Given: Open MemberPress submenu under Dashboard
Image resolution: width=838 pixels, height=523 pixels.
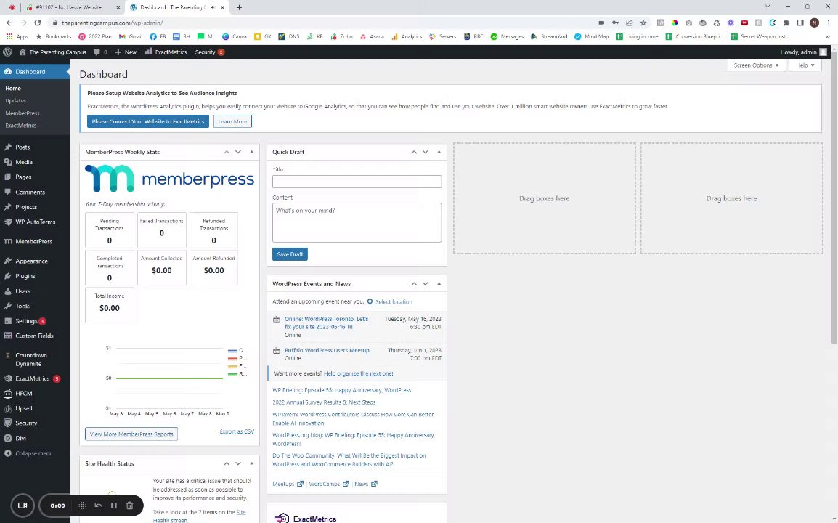Looking at the screenshot, I should (x=22, y=113).
